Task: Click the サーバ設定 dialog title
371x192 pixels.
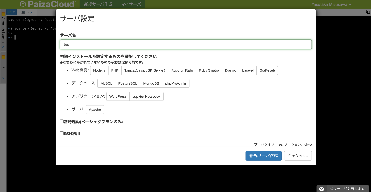Action: (77, 19)
